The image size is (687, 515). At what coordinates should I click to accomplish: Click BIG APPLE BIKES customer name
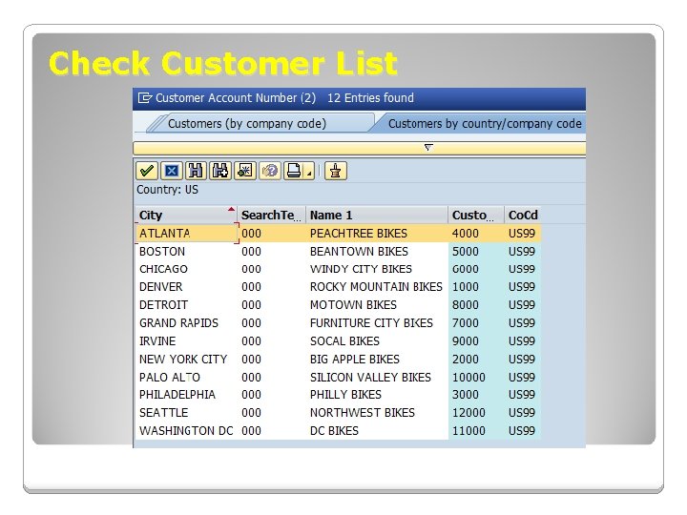354,360
